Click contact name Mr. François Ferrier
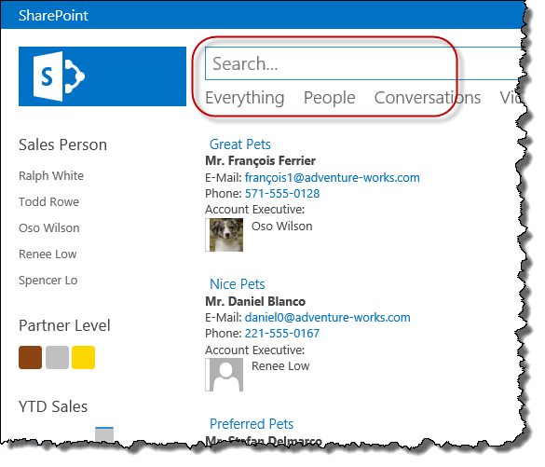The width and height of the screenshot is (545, 467). pos(260,161)
